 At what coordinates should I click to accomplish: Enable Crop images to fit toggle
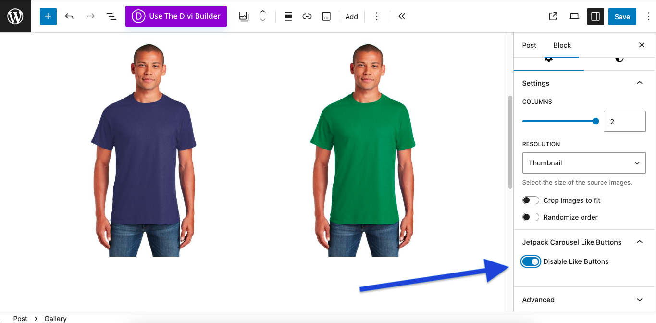531,200
